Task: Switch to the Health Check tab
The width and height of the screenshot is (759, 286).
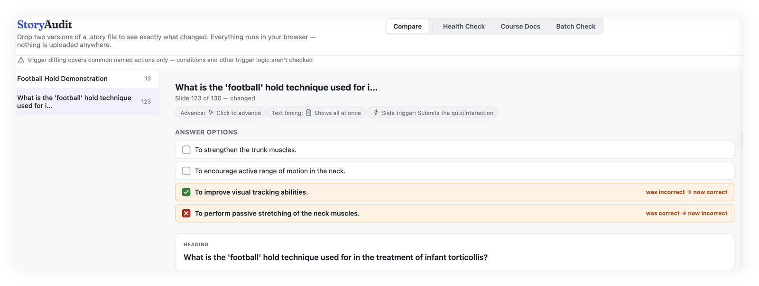Action: (x=464, y=27)
